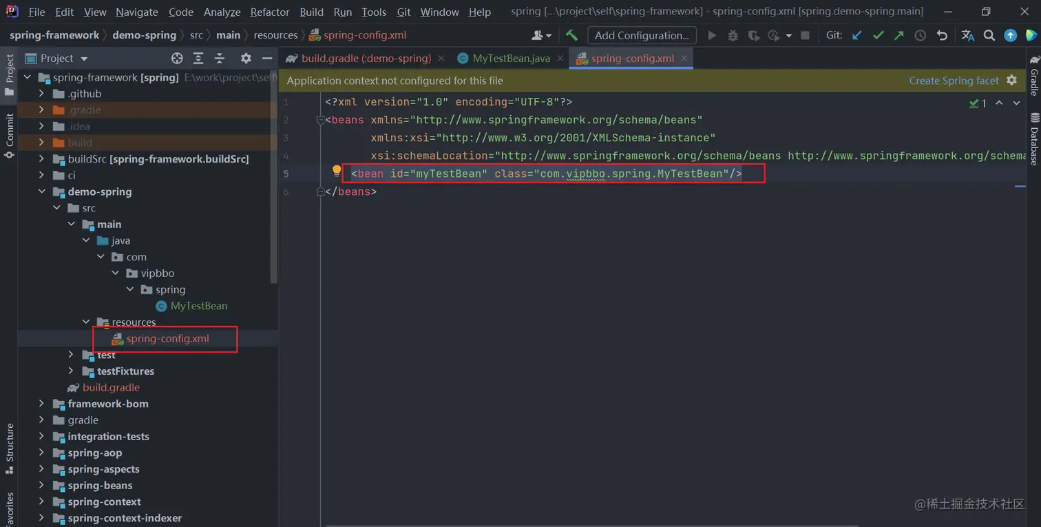The width and height of the screenshot is (1041, 527).
Task: Open Search Everywhere magnifier icon
Action: tap(989, 35)
